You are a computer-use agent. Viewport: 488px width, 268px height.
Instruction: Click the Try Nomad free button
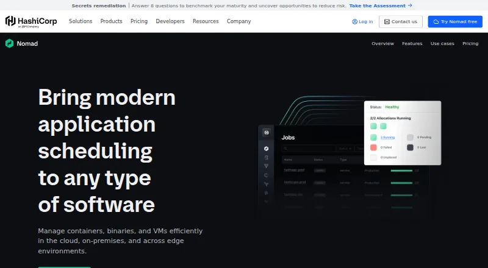(x=455, y=21)
